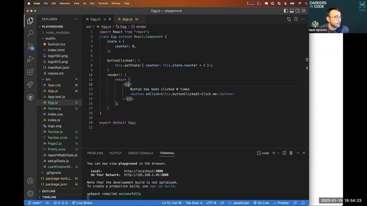The width and height of the screenshot is (367, 206).
Task: Toggle primary side bar visibility
Action: pyautogui.click(x=286, y=11)
